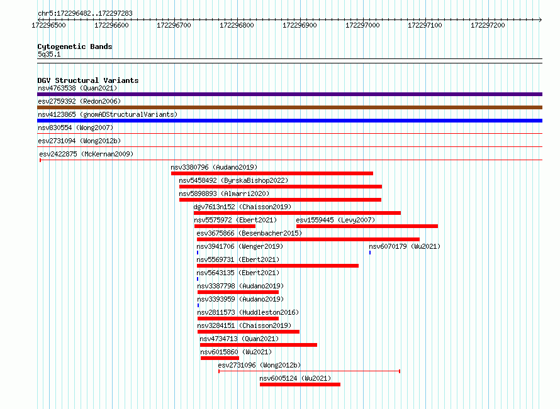The width and height of the screenshot is (560, 409).
Task: Click the nsv6005124 (Wu2021) red bar
Action: 300,384
